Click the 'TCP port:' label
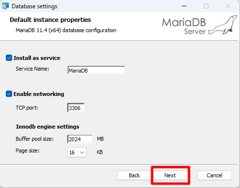Image resolution: width=240 pixels, height=188 pixels. point(27,108)
